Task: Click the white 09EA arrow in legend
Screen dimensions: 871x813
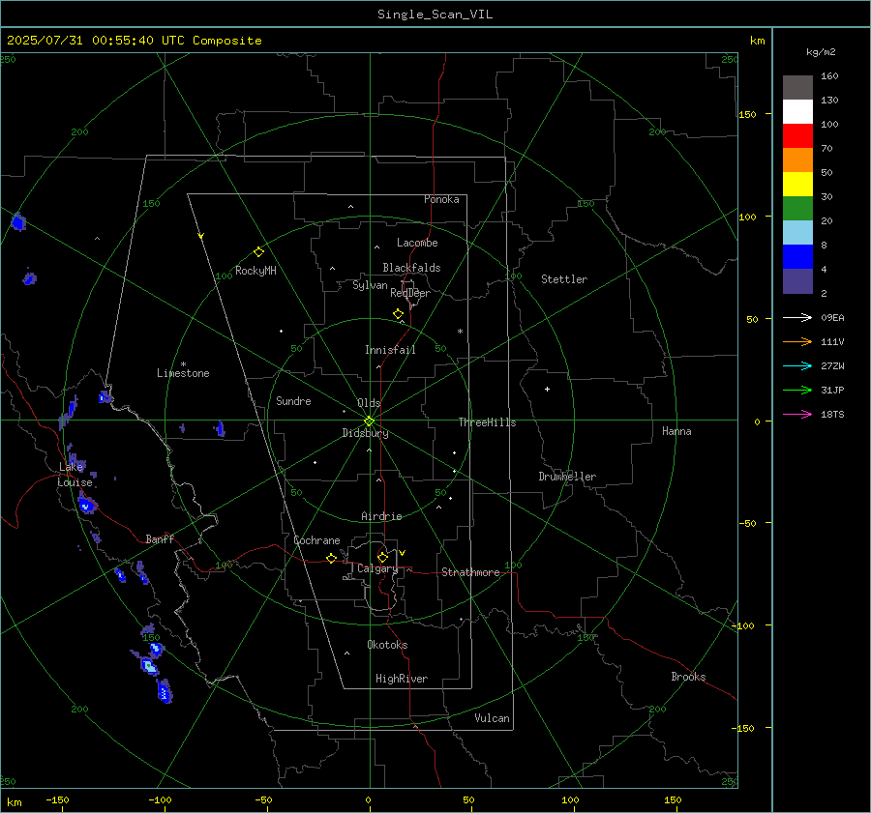Action: click(797, 317)
